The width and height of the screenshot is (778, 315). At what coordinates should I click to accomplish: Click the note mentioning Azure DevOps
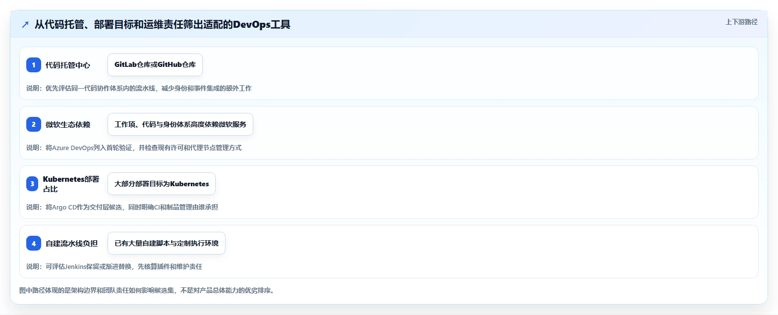(134, 148)
